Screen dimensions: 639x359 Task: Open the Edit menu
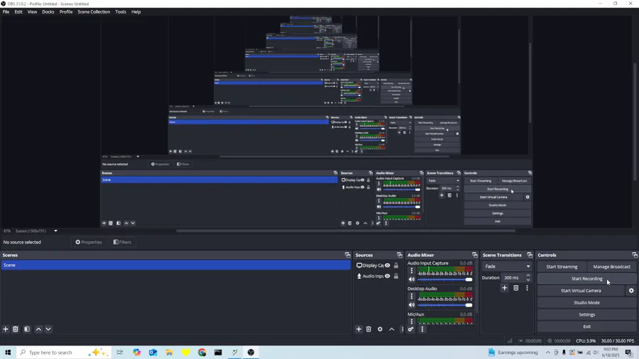click(18, 12)
